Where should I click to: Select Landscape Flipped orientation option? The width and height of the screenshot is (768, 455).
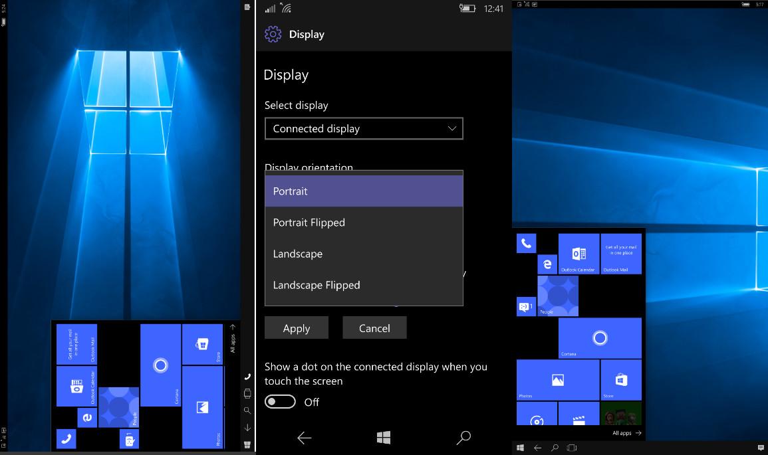click(364, 285)
